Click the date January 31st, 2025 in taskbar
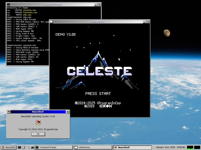This screenshot has width=201, height=150. point(165,147)
